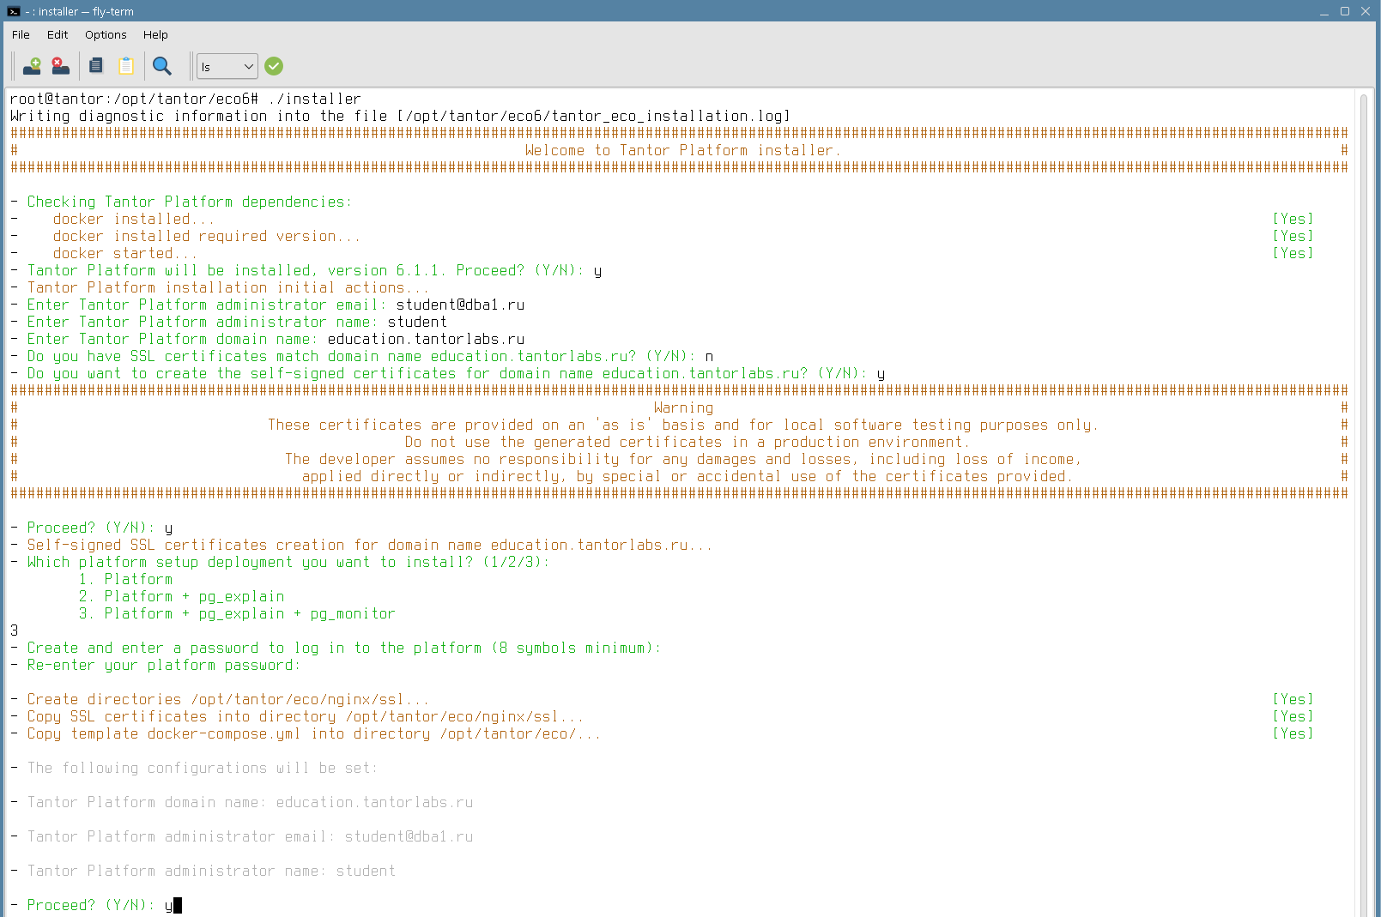Viewport: 1381px width, 917px height.
Task: Open a new terminal tab
Action: (x=32, y=66)
